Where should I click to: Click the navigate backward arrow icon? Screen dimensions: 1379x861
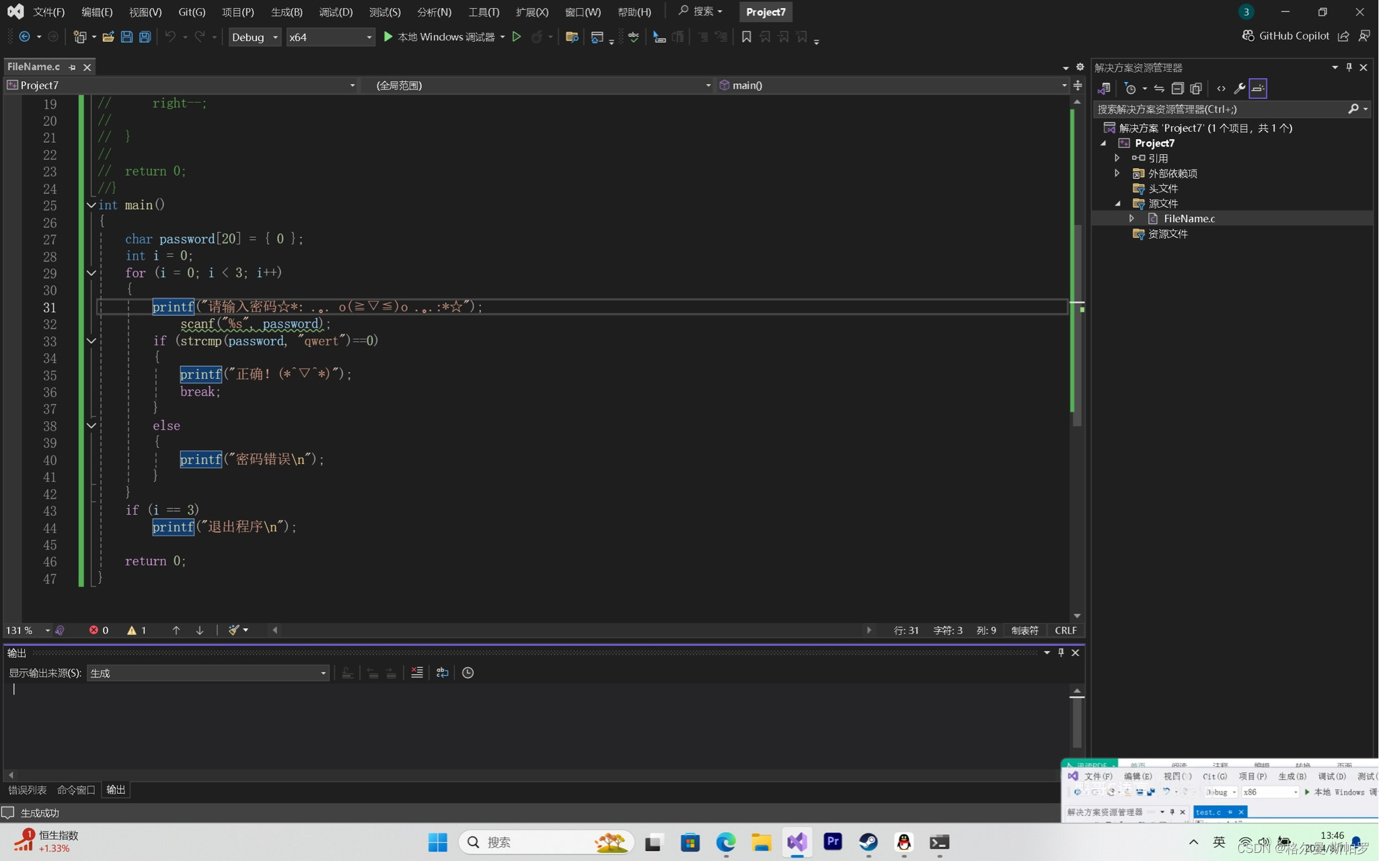click(24, 37)
